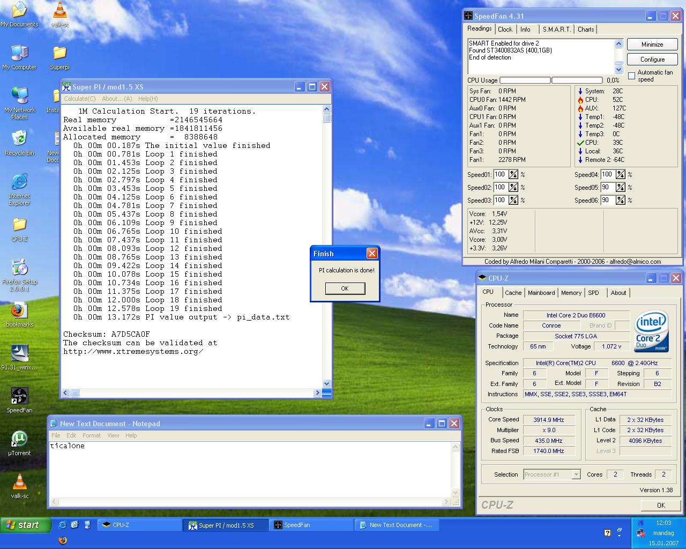Open the Recycle Bin
The height and width of the screenshot is (549, 686).
19,143
